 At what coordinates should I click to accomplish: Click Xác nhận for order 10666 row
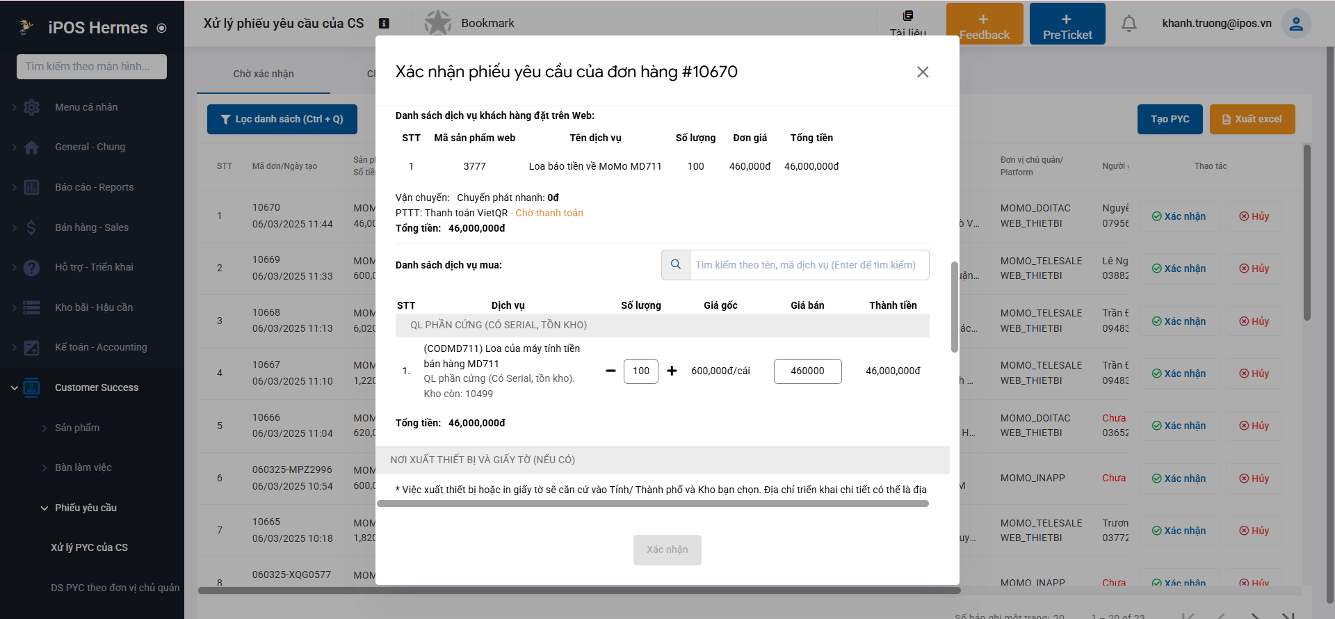click(1179, 426)
